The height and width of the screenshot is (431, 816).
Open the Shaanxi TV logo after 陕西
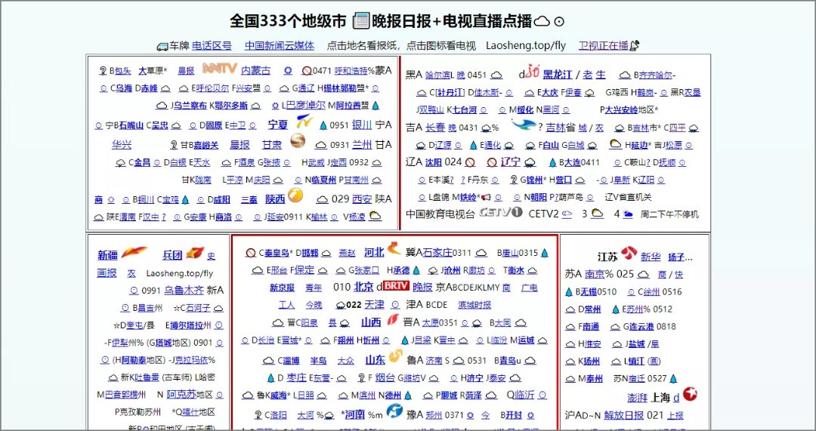pos(295,195)
